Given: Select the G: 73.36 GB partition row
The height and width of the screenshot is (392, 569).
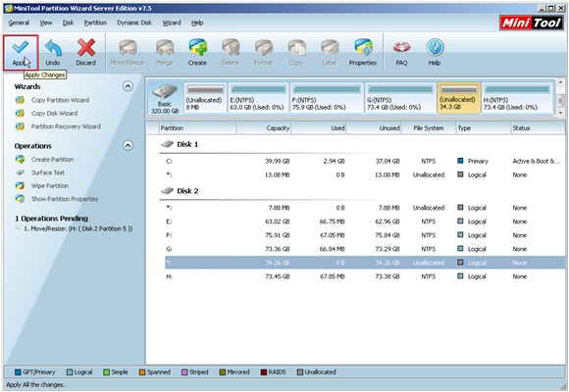Looking at the screenshot, I should [365, 249].
